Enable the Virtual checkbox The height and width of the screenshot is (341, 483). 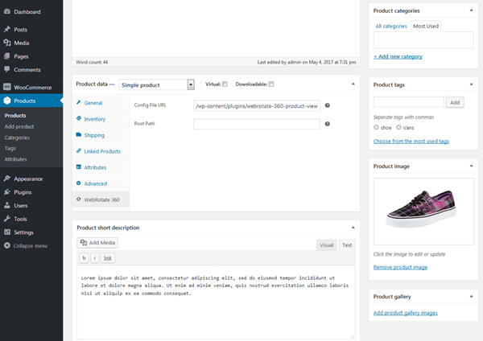[x=225, y=84]
